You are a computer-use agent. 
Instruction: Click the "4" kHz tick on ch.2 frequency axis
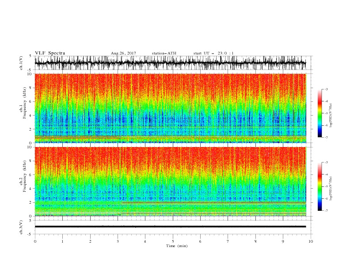click(x=31, y=189)
